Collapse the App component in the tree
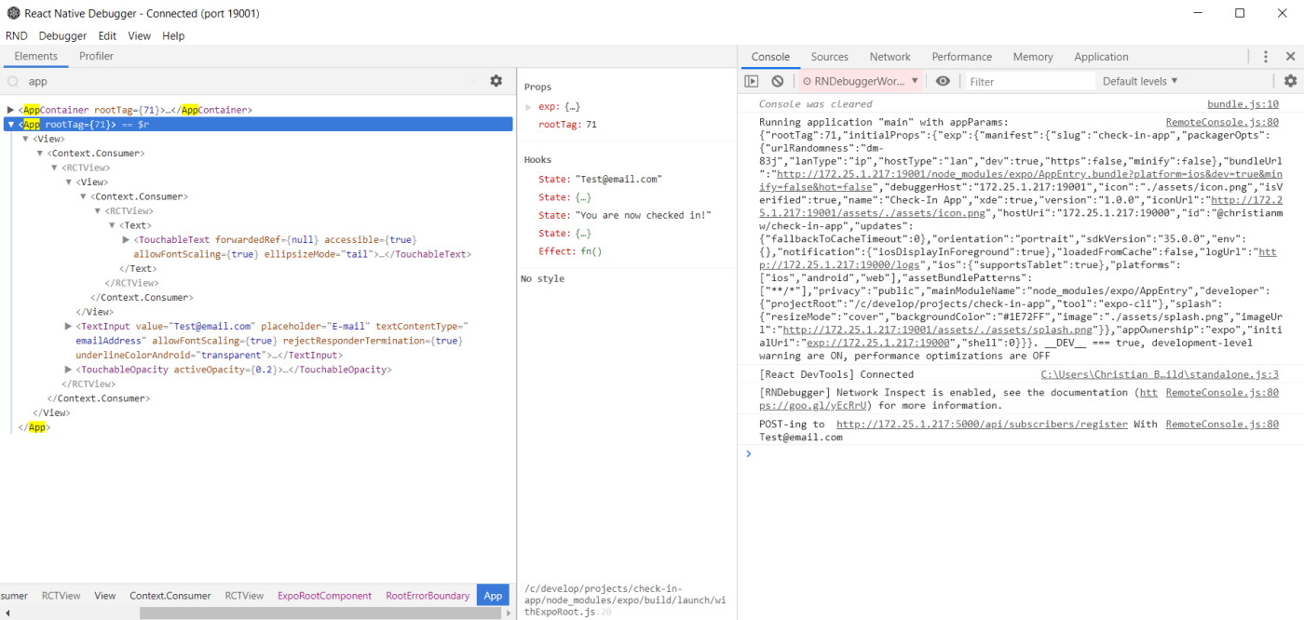This screenshot has width=1304, height=620. [9, 124]
